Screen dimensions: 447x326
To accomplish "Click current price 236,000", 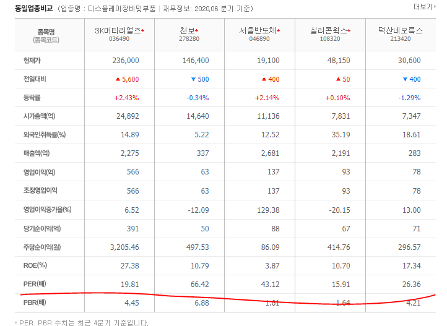I will [x=126, y=61].
